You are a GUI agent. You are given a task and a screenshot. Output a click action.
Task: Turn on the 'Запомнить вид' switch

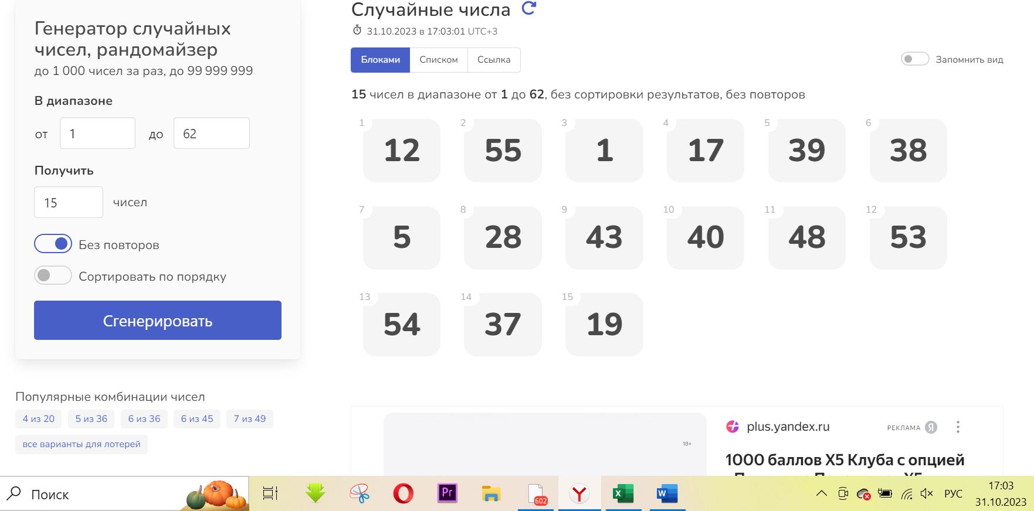point(914,59)
